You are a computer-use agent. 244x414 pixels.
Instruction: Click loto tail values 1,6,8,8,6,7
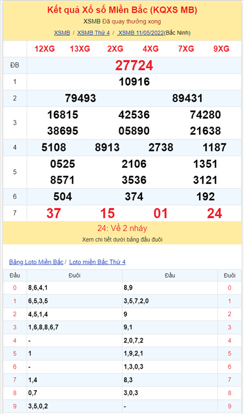pos(43,328)
